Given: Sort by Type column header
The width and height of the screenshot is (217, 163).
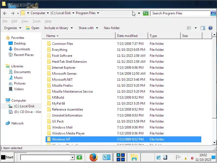Looking at the screenshot, I should (164, 36).
